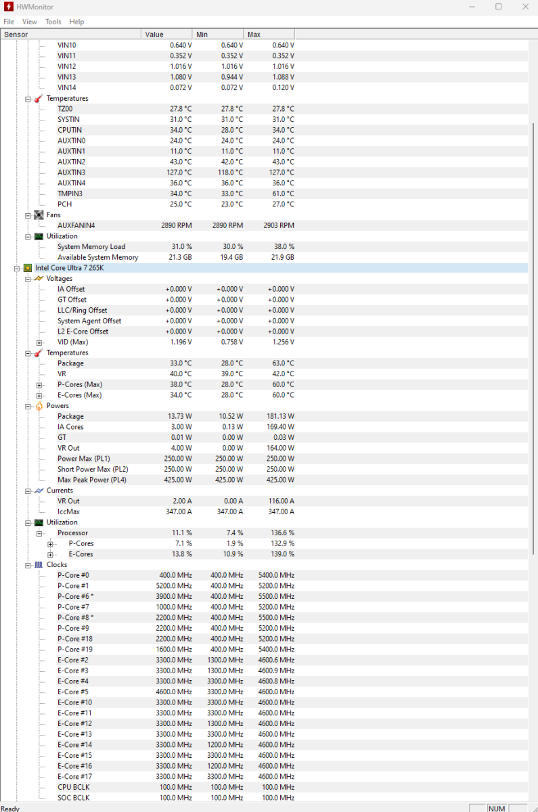Click the thermometer icon beside CPU Temperatures
Viewport: 538px width, 812px height.
(x=39, y=353)
